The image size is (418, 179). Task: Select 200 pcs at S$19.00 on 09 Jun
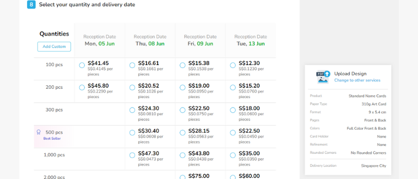click(x=183, y=88)
